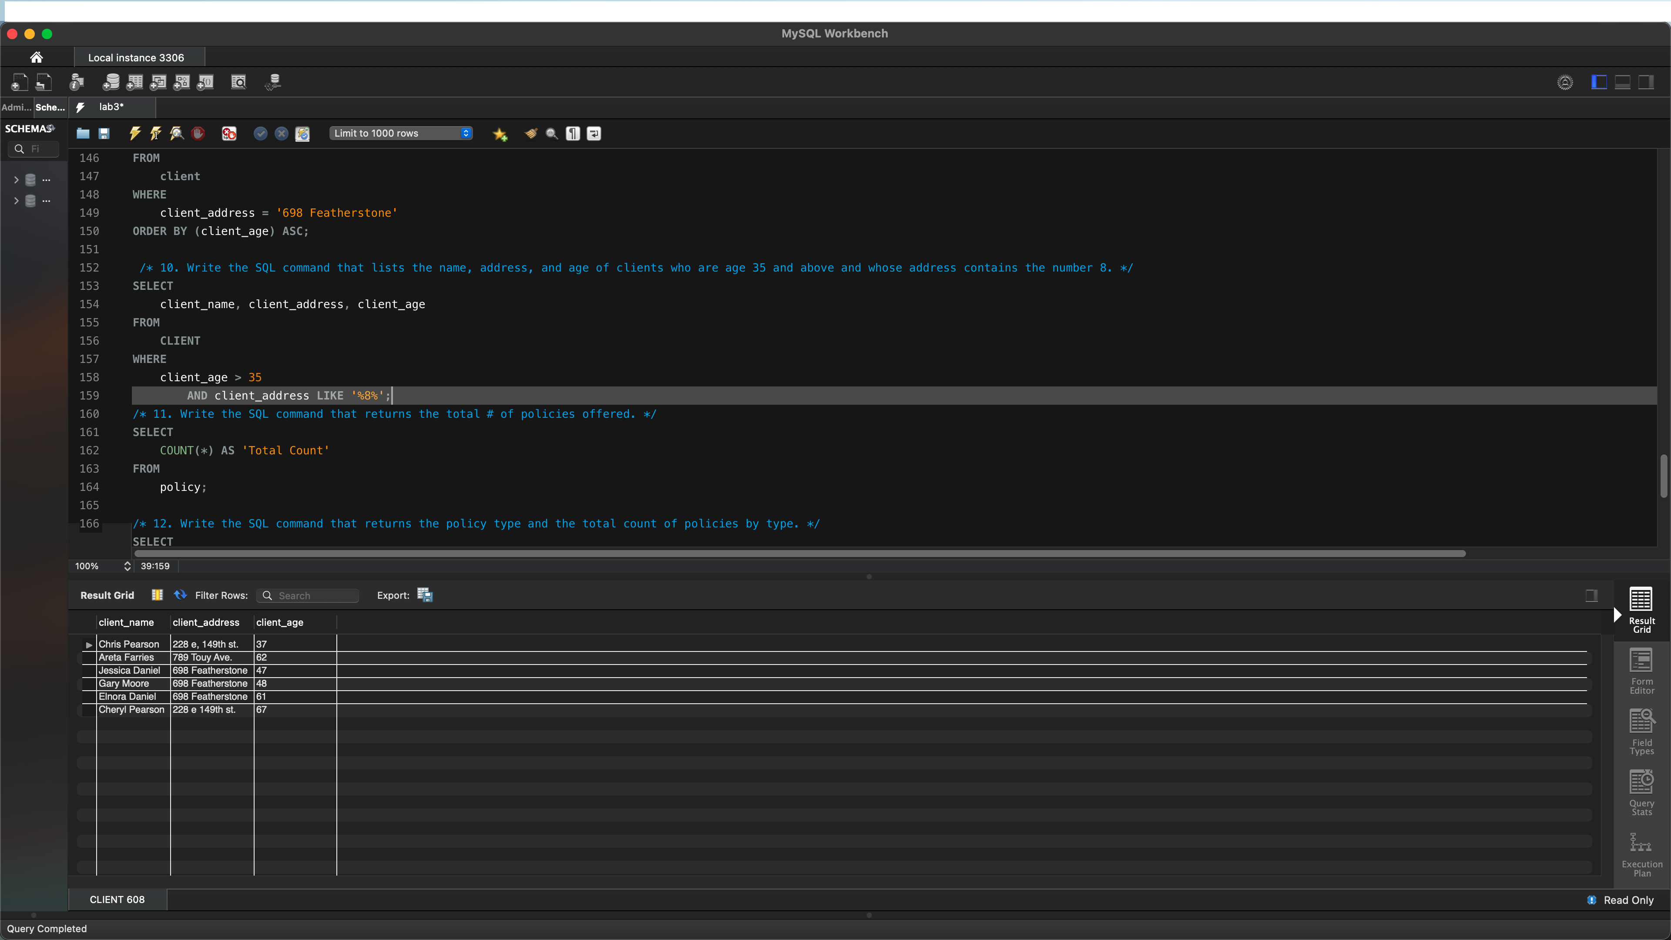Screen dimensions: 1671x940
Task: Create a new SQL tab
Action: pyautogui.click(x=19, y=82)
